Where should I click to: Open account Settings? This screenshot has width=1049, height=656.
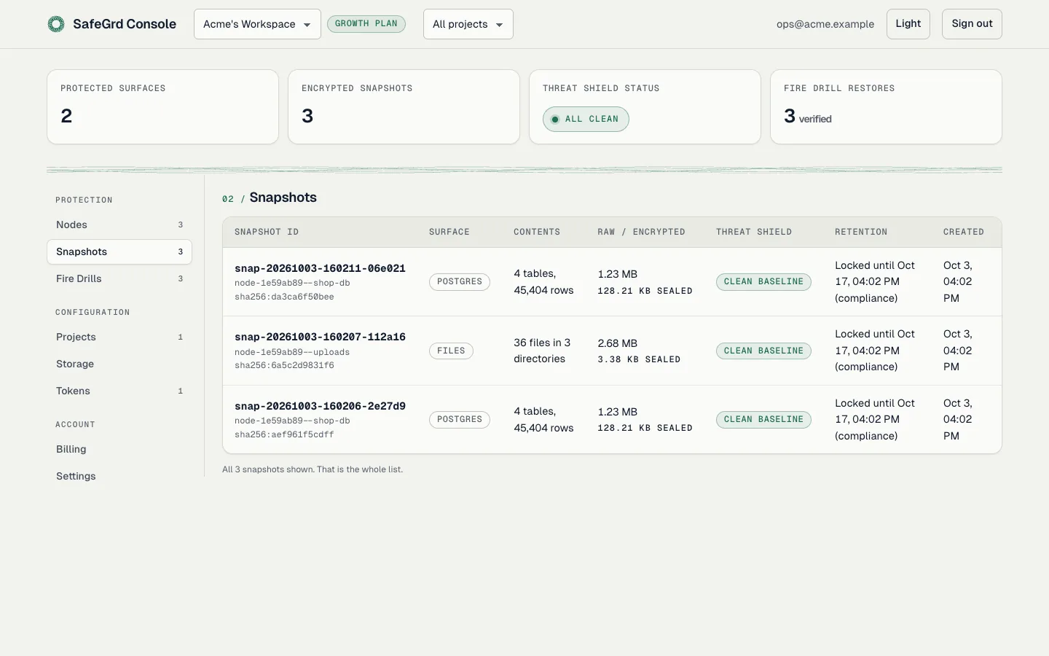119,476
